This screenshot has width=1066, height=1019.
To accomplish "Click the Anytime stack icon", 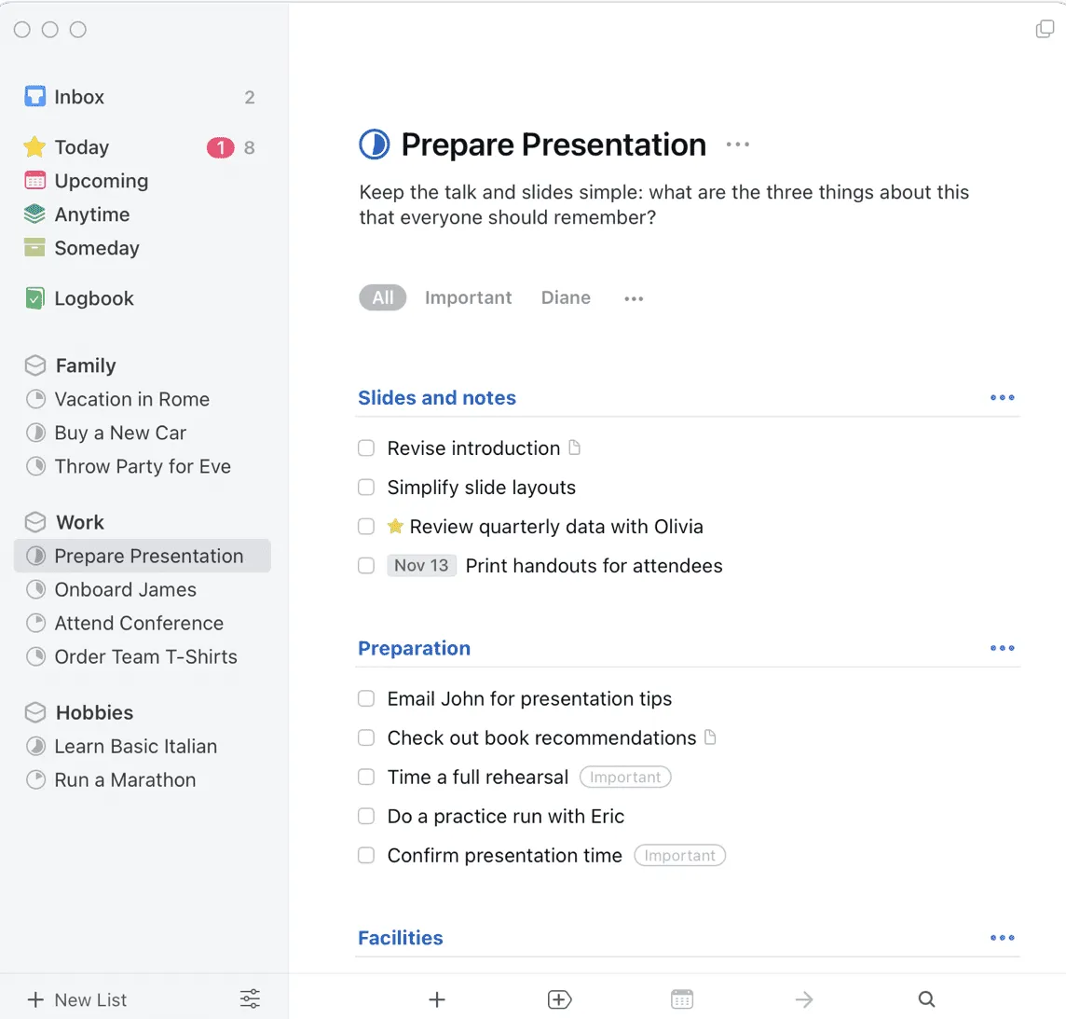I will [x=34, y=214].
